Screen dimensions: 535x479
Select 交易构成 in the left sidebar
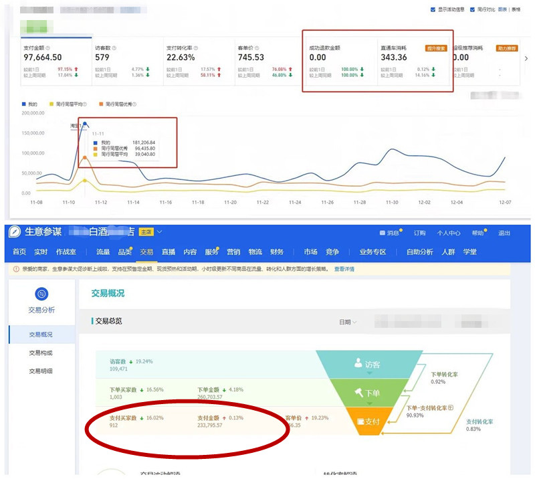point(41,353)
